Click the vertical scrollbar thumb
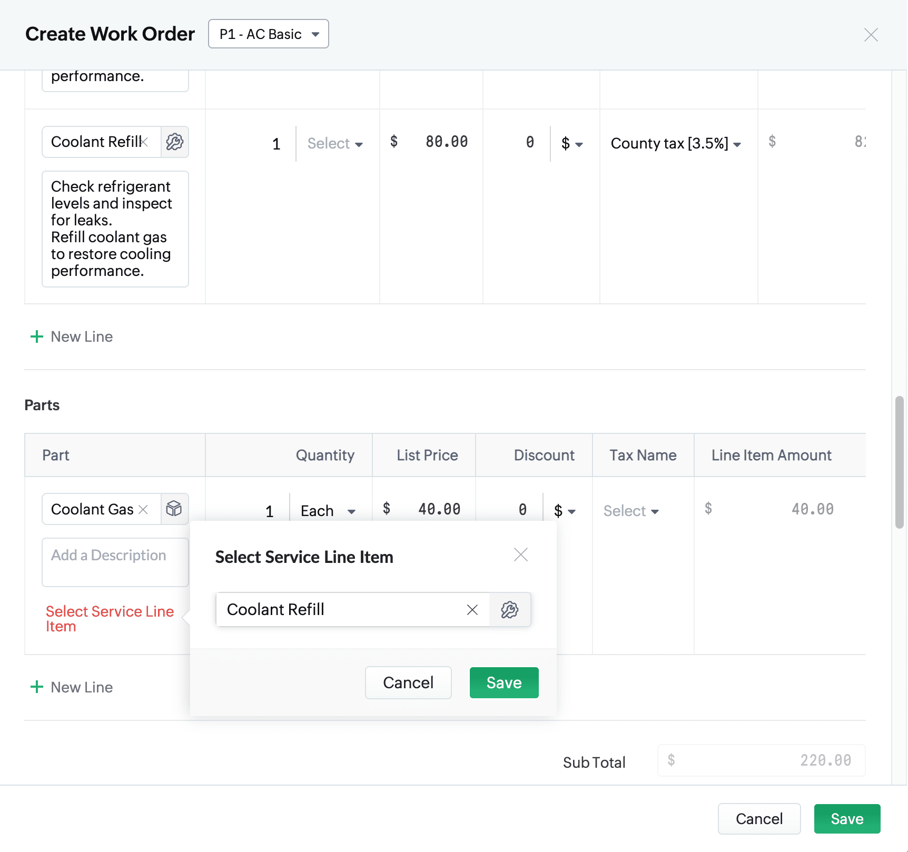The width and height of the screenshot is (908, 852). pyautogui.click(x=900, y=462)
